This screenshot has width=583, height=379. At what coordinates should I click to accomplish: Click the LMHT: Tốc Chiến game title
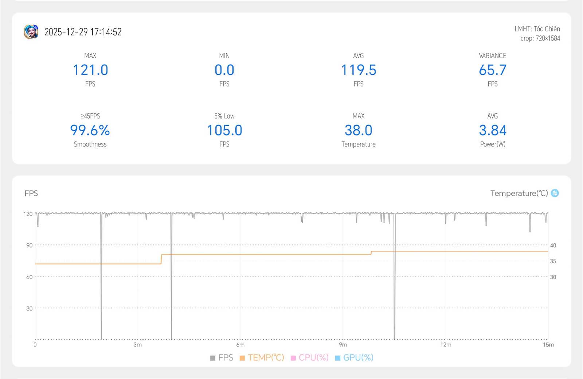point(537,29)
